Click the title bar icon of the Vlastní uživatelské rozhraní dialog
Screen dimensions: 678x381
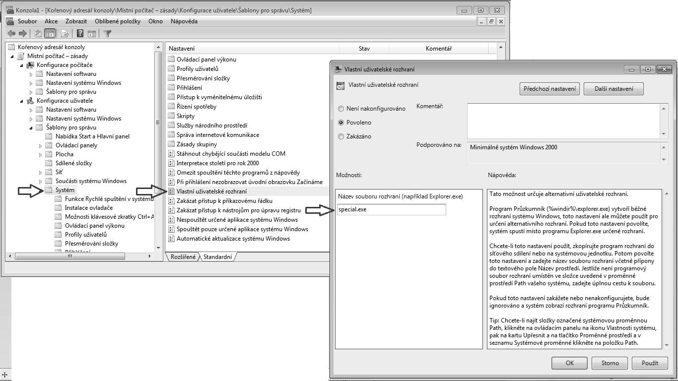pos(339,69)
